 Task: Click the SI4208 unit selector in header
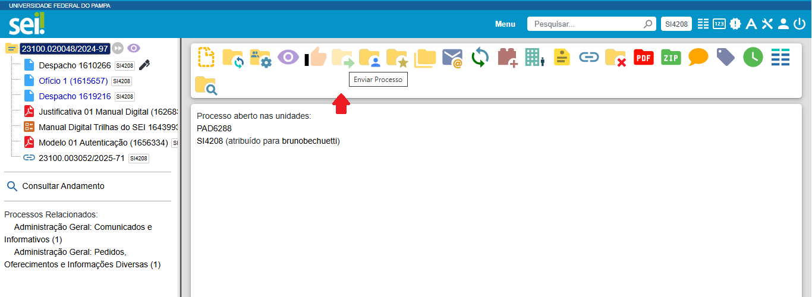pos(676,24)
